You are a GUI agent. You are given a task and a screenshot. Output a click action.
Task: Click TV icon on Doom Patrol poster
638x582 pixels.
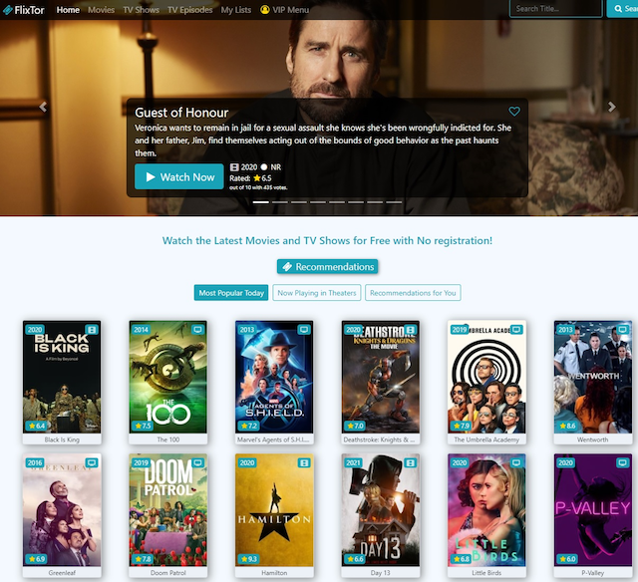click(197, 462)
